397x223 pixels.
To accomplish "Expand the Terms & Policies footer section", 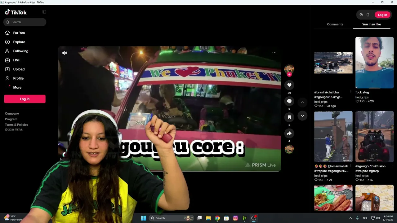I will click(x=16, y=125).
